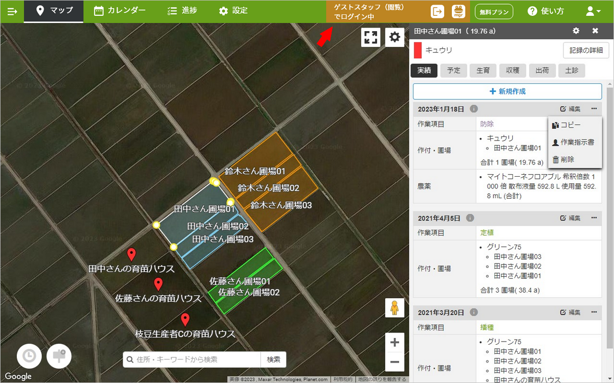
Task: Click info icon beside 2021年3月20日
Action: (474, 312)
